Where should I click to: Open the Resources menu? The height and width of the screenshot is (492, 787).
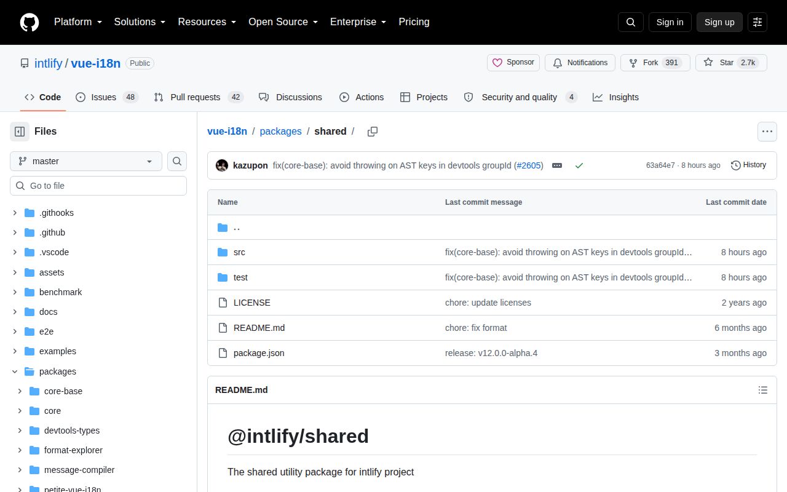coord(207,22)
